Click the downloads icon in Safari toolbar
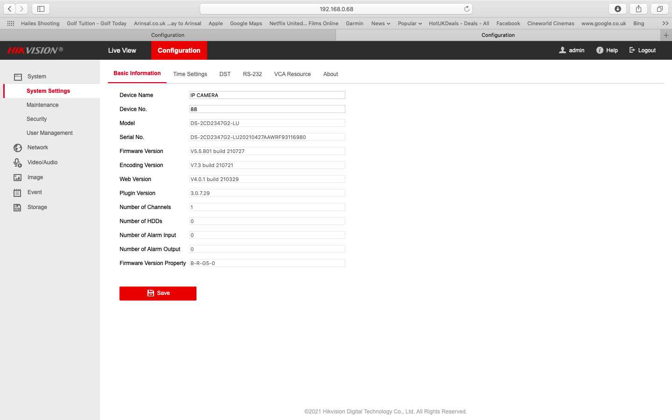This screenshot has width=672, height=420. [x=617, y=8]
